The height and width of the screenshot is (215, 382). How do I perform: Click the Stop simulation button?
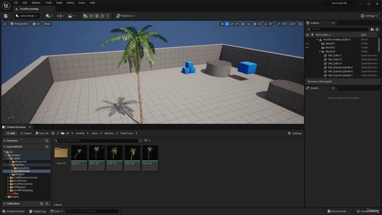[x=97, y=16]
